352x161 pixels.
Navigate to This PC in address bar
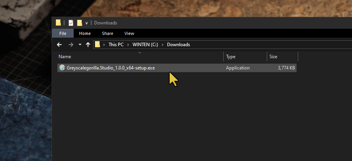[116, 45]
